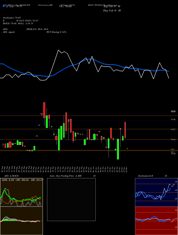Click the last red candlestick on the right
This screenshot has height=235, width=178.
pos(125,130)
